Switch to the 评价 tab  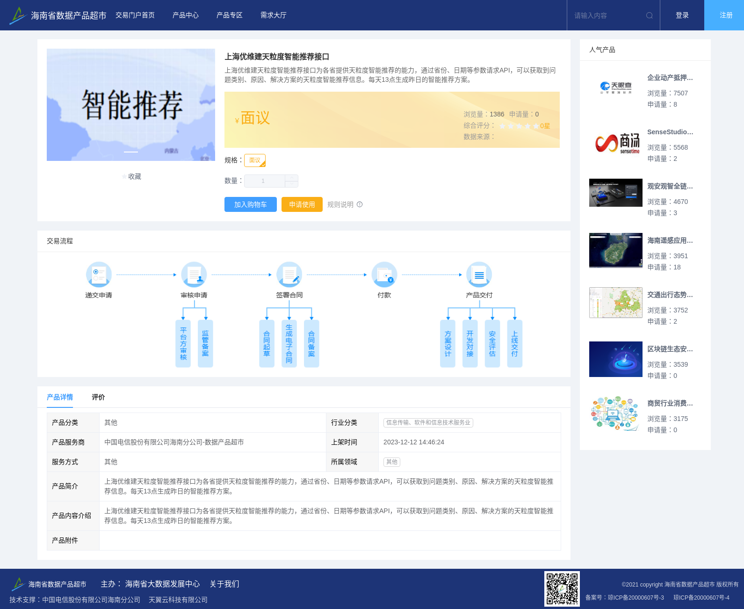point(98,397)
